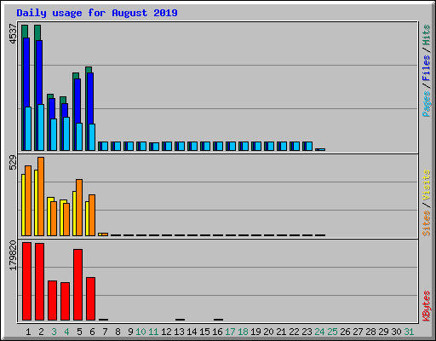This screenshot has height=341, width=436.
Task: Click the dark blue files bar for day 2
Action: click(x=39, y=72)
